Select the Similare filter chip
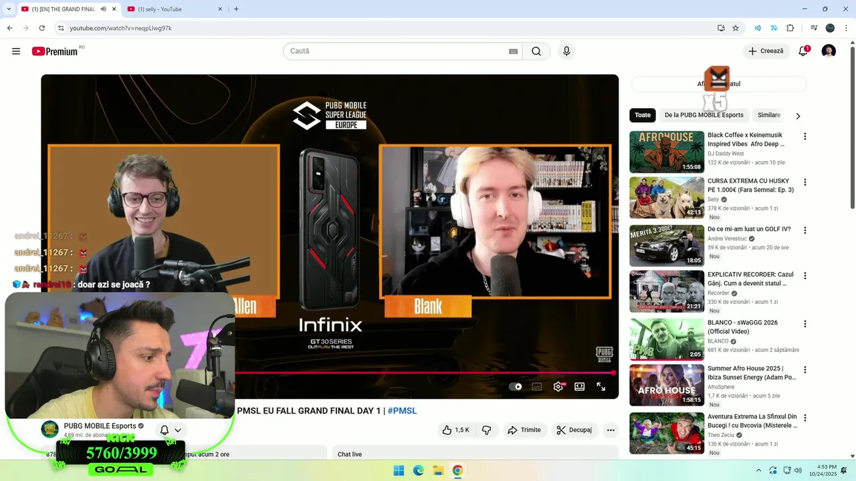 point(769,115)
